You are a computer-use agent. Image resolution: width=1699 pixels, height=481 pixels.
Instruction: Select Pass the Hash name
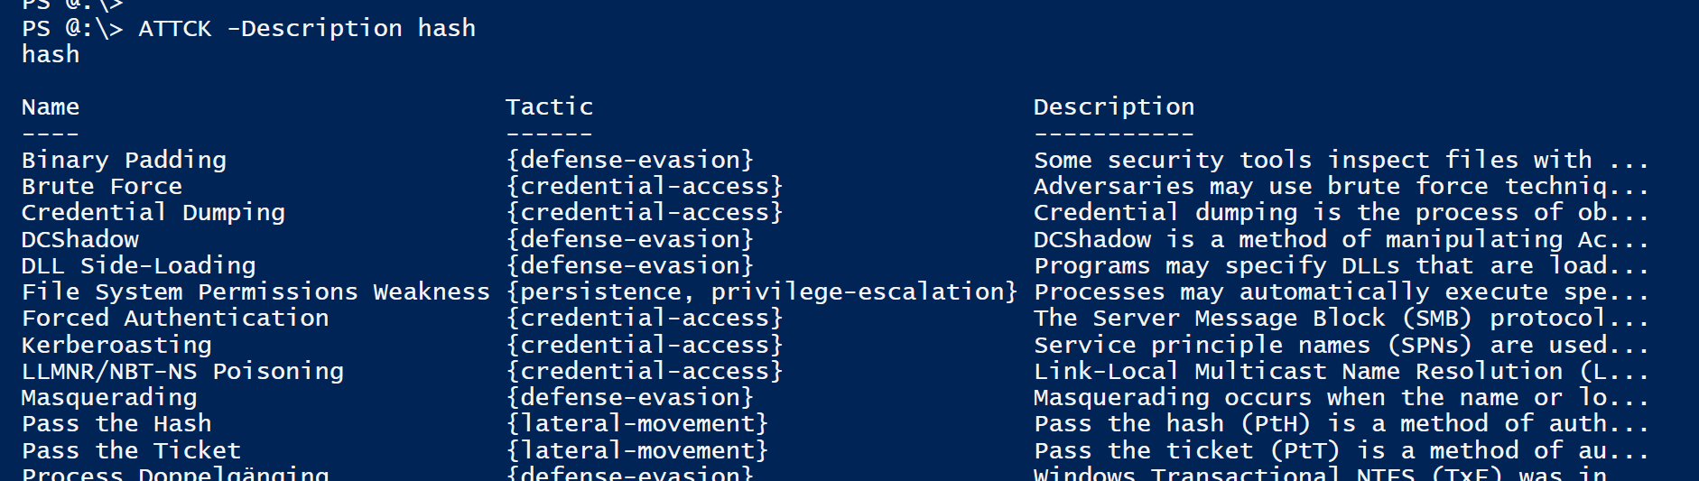[116, 424]
